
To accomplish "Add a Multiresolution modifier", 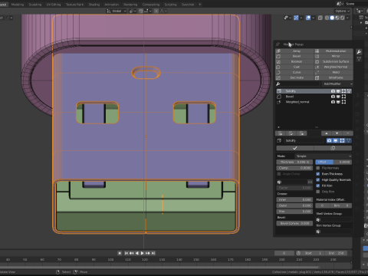I will [x=333, y=51].
